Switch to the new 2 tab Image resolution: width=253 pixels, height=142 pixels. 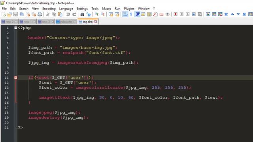coord(9,22)
